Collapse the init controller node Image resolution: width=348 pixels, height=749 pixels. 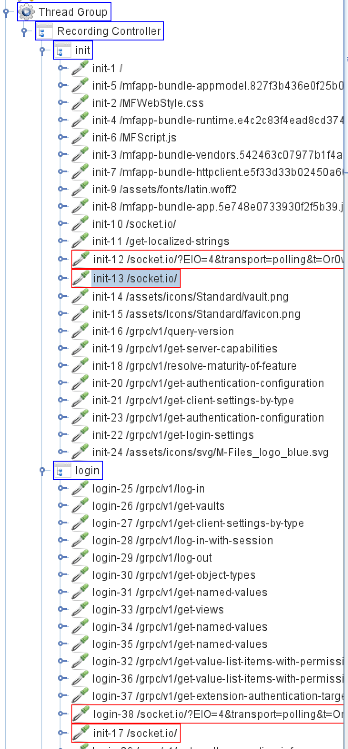(x=42, y=50)
